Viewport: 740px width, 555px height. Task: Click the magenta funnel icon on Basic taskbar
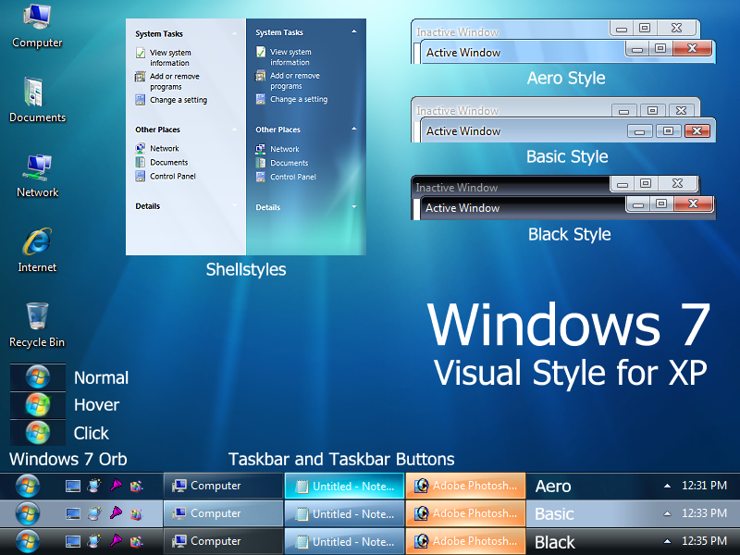(116, 513)
